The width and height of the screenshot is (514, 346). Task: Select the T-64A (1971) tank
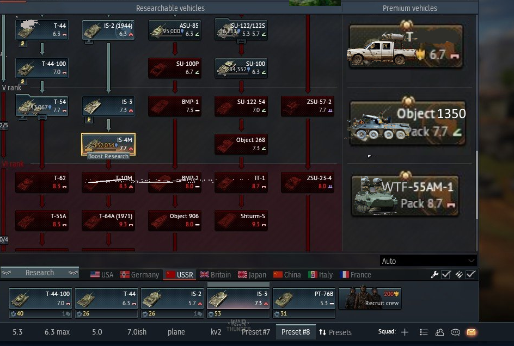tap(108, 220)
